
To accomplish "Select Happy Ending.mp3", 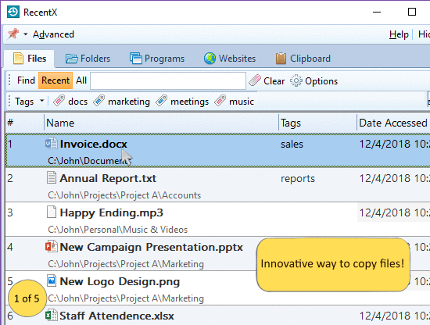I will 218,220.
